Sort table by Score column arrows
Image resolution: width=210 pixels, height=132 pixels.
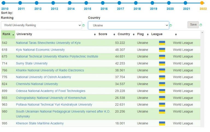pyautogui.click(x=114, y=35)
